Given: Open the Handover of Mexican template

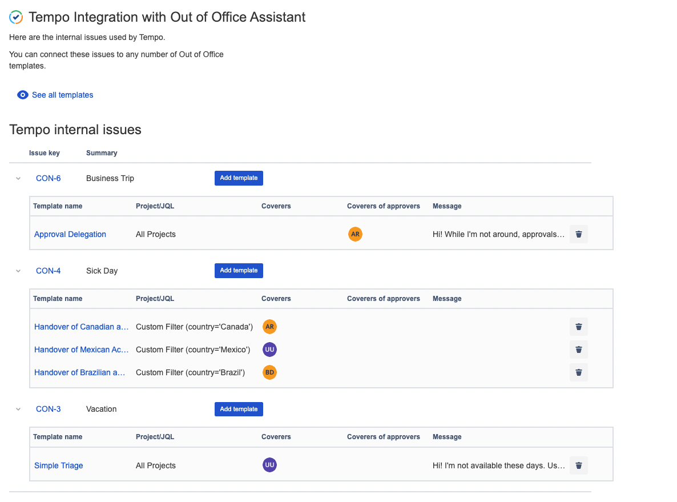Looking at the screenshot, I should pyautogui.click(x=81, y=350).
